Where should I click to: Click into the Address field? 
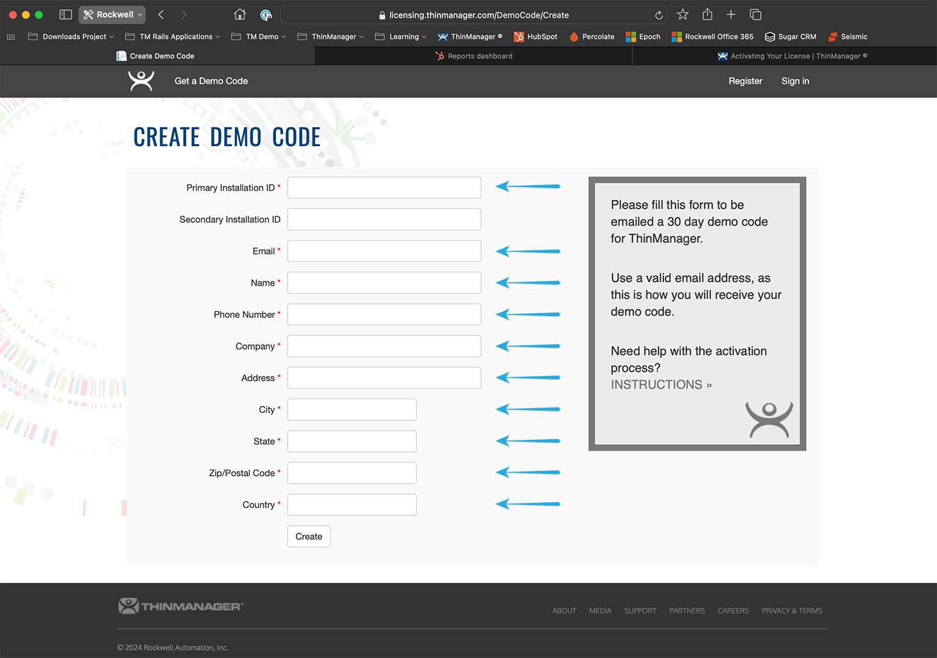(384, 378)
